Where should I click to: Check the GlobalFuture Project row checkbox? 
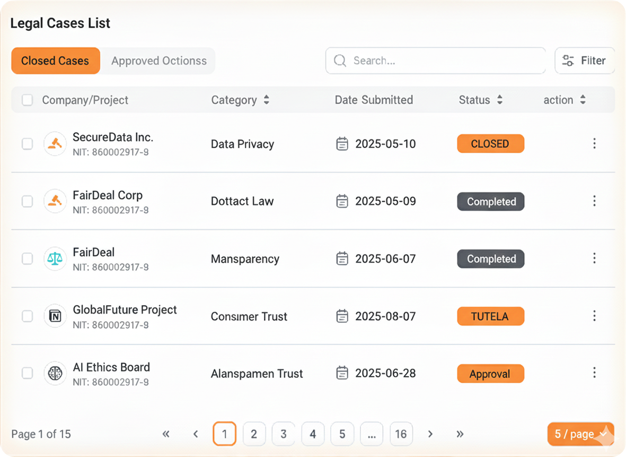[x=27, y=316]
